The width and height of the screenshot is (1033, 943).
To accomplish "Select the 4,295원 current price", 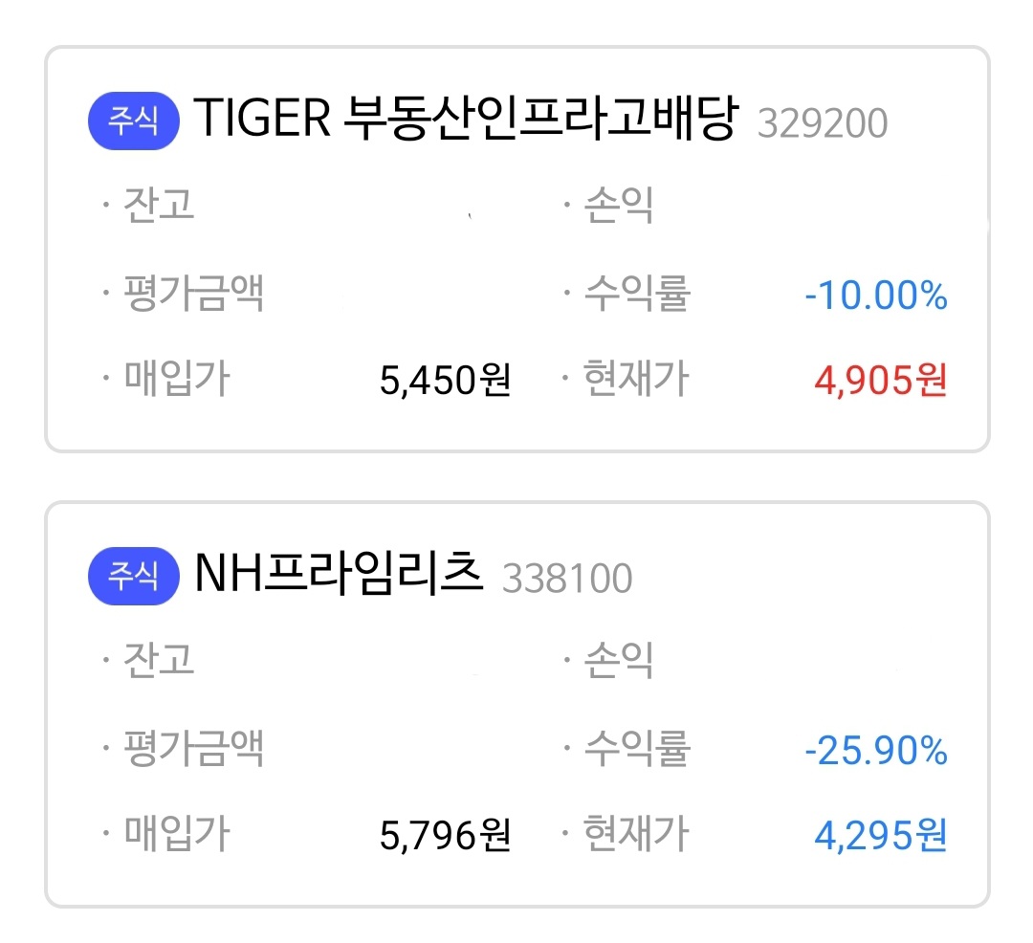I will (x=881, y=836).
